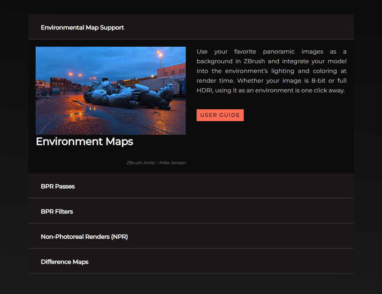Open the environment map render image
Viewport: 382px width, 294px height.
(111, 91)
